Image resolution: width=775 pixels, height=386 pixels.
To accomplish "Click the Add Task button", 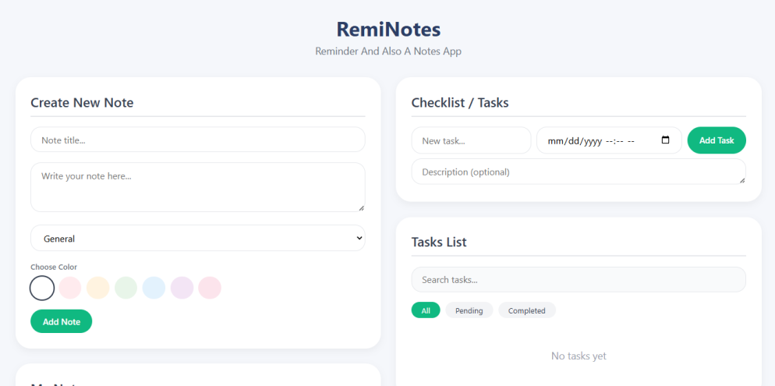I will [717, 140].
